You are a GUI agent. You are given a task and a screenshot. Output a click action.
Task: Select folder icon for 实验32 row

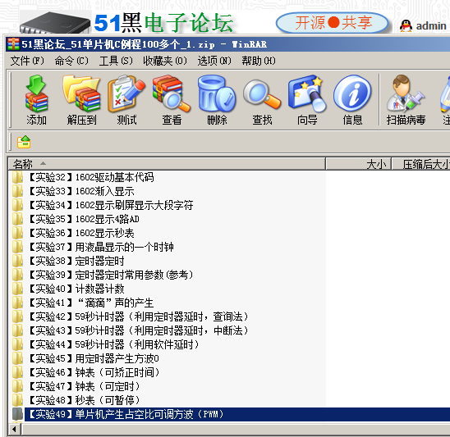pos(17,177)
